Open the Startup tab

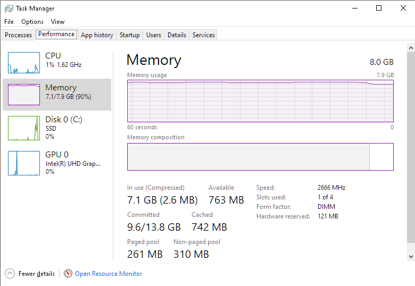point(129,35)
